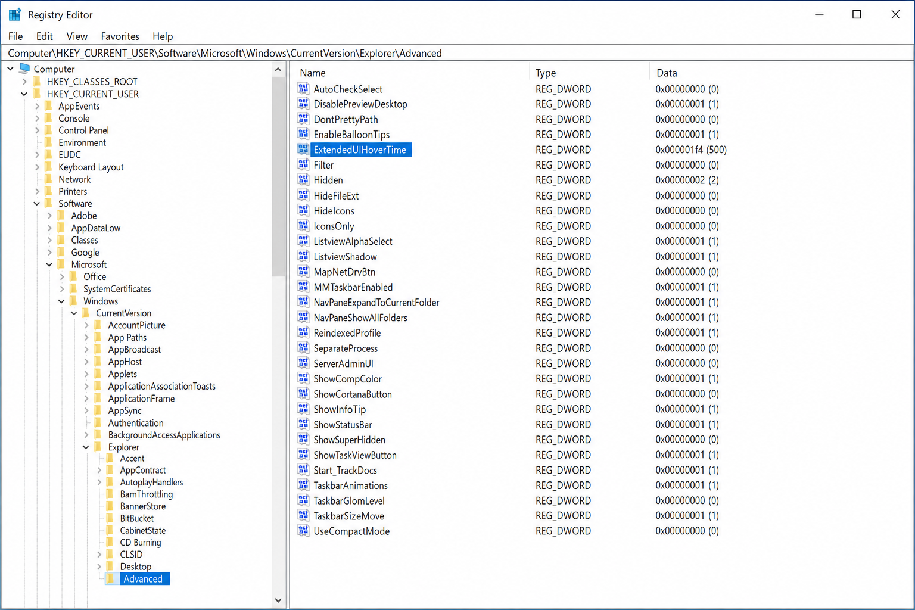Click the UseCompactMode value icon
915x610 pixels.
pyautogui.click(x=303, y=531)
